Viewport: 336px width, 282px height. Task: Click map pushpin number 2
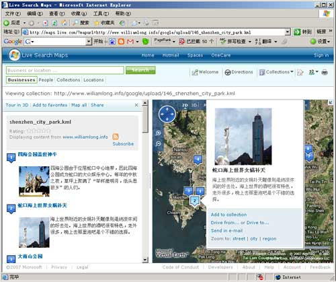pos(195,201)
